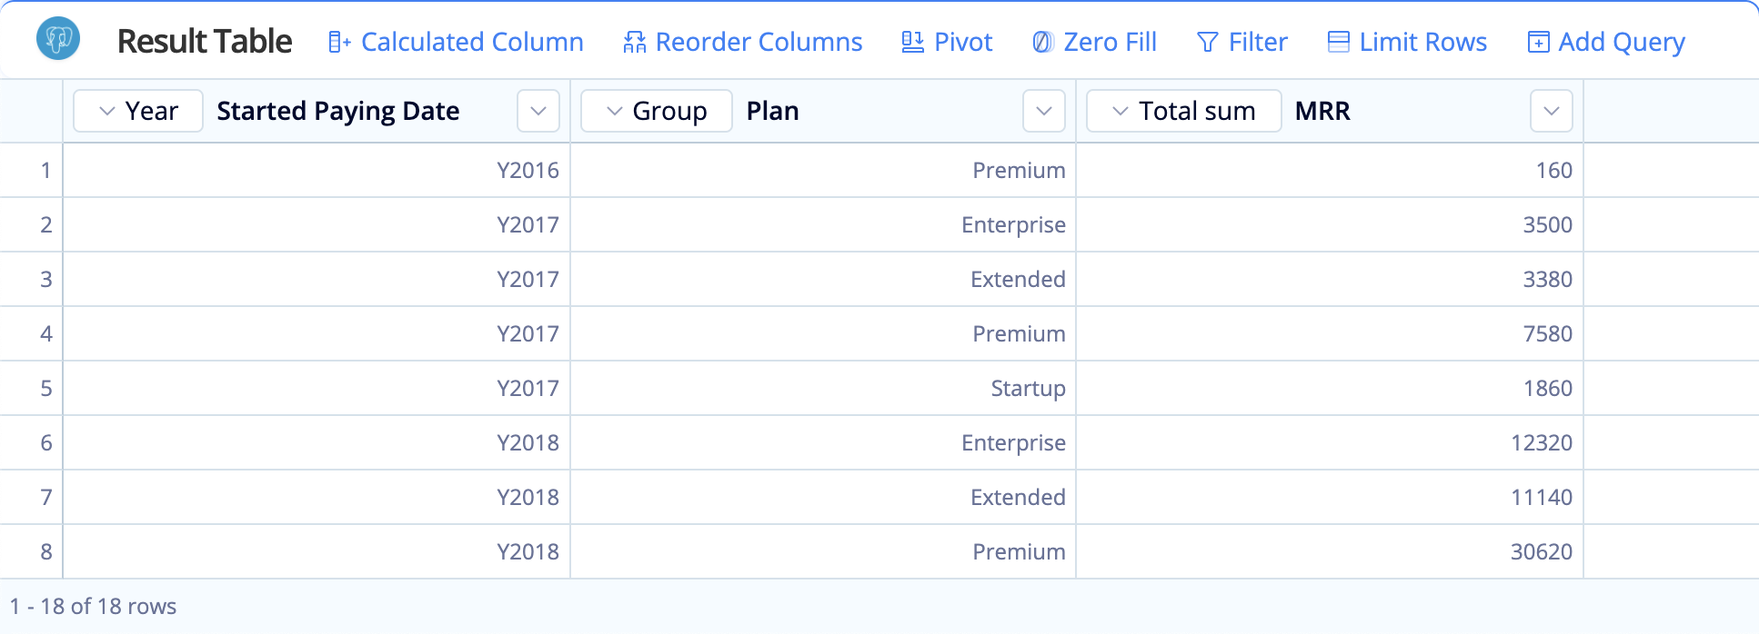
Task: Click the Pivot icon
Action: point(912,42)
